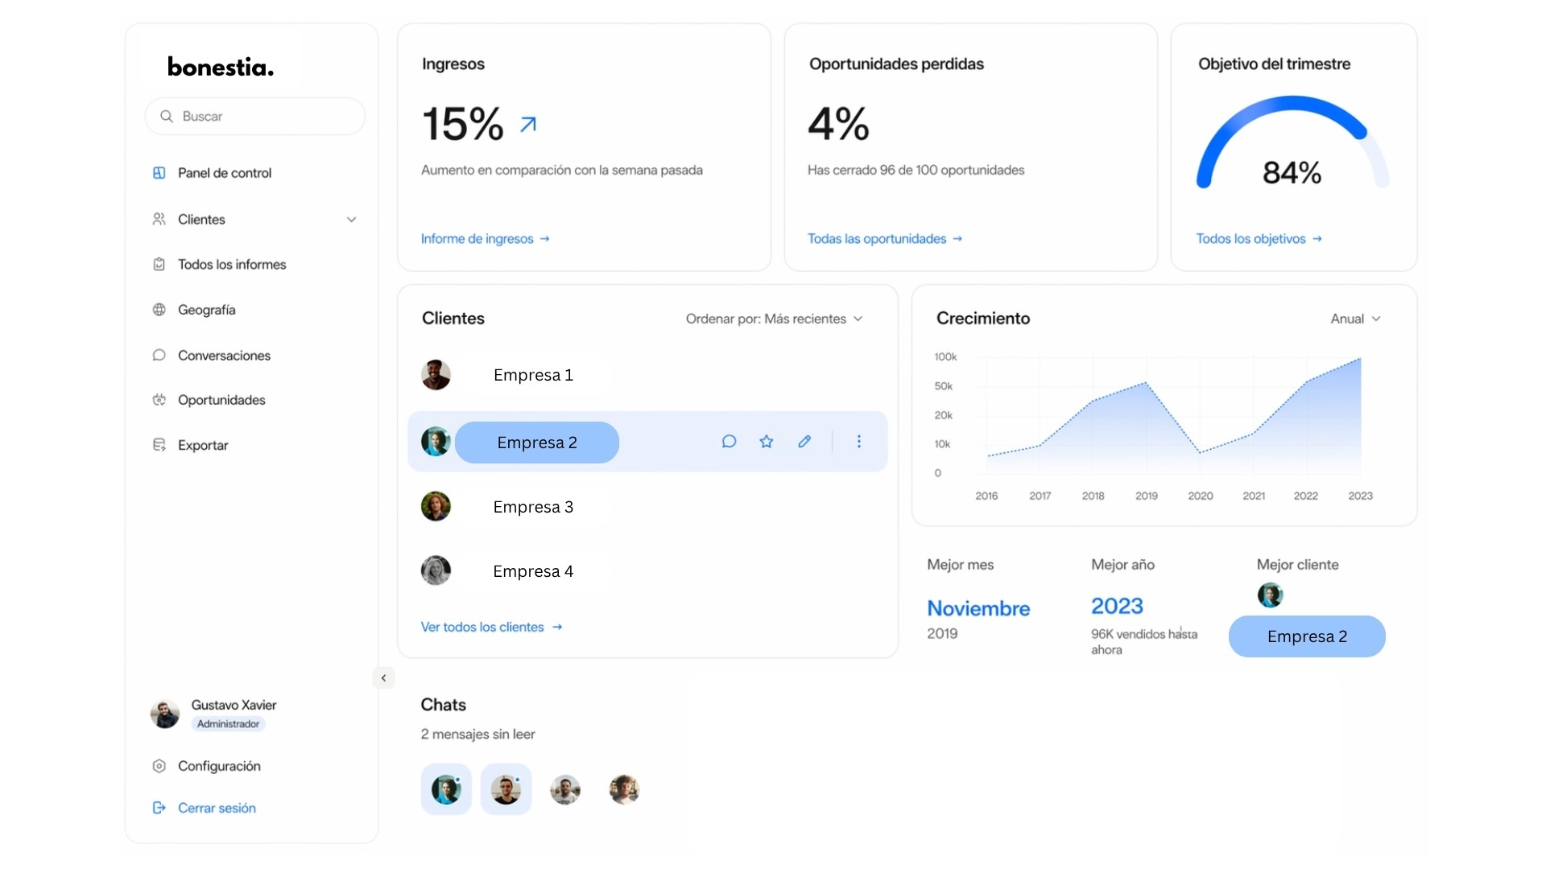This screenshot has height=869, width=1546.
Task: Open the search magnifier in the sidebar
Action: pos(166,116)
